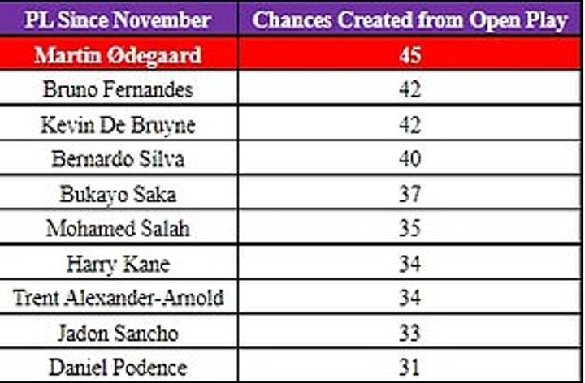
Task: Select the value 33 cell
Action: pyautogui.click(x=410, y=333)
